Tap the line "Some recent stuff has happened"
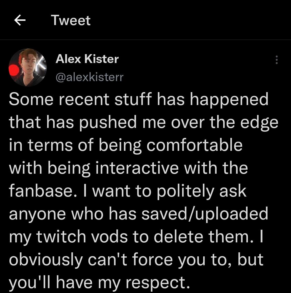The image size is (291, 293). tap(139, 100)
